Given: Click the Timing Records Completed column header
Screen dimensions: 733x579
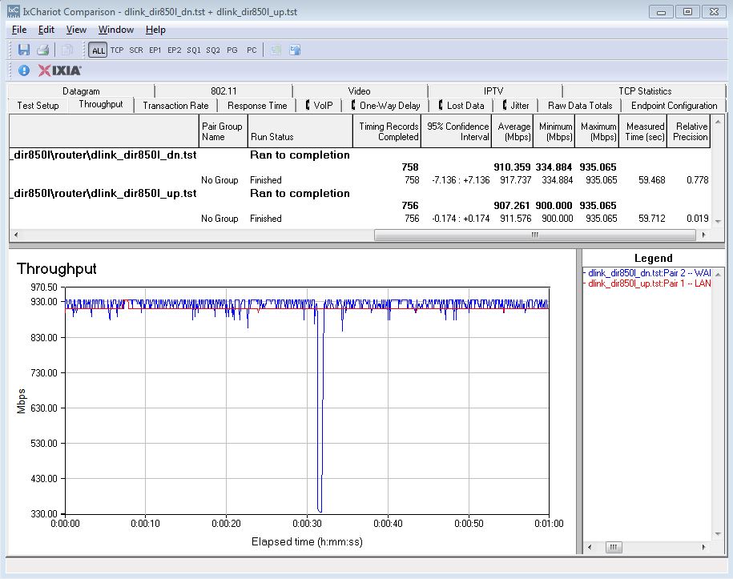Looking at the screenshot, I should pyautogui.click(x=387, y=131).
